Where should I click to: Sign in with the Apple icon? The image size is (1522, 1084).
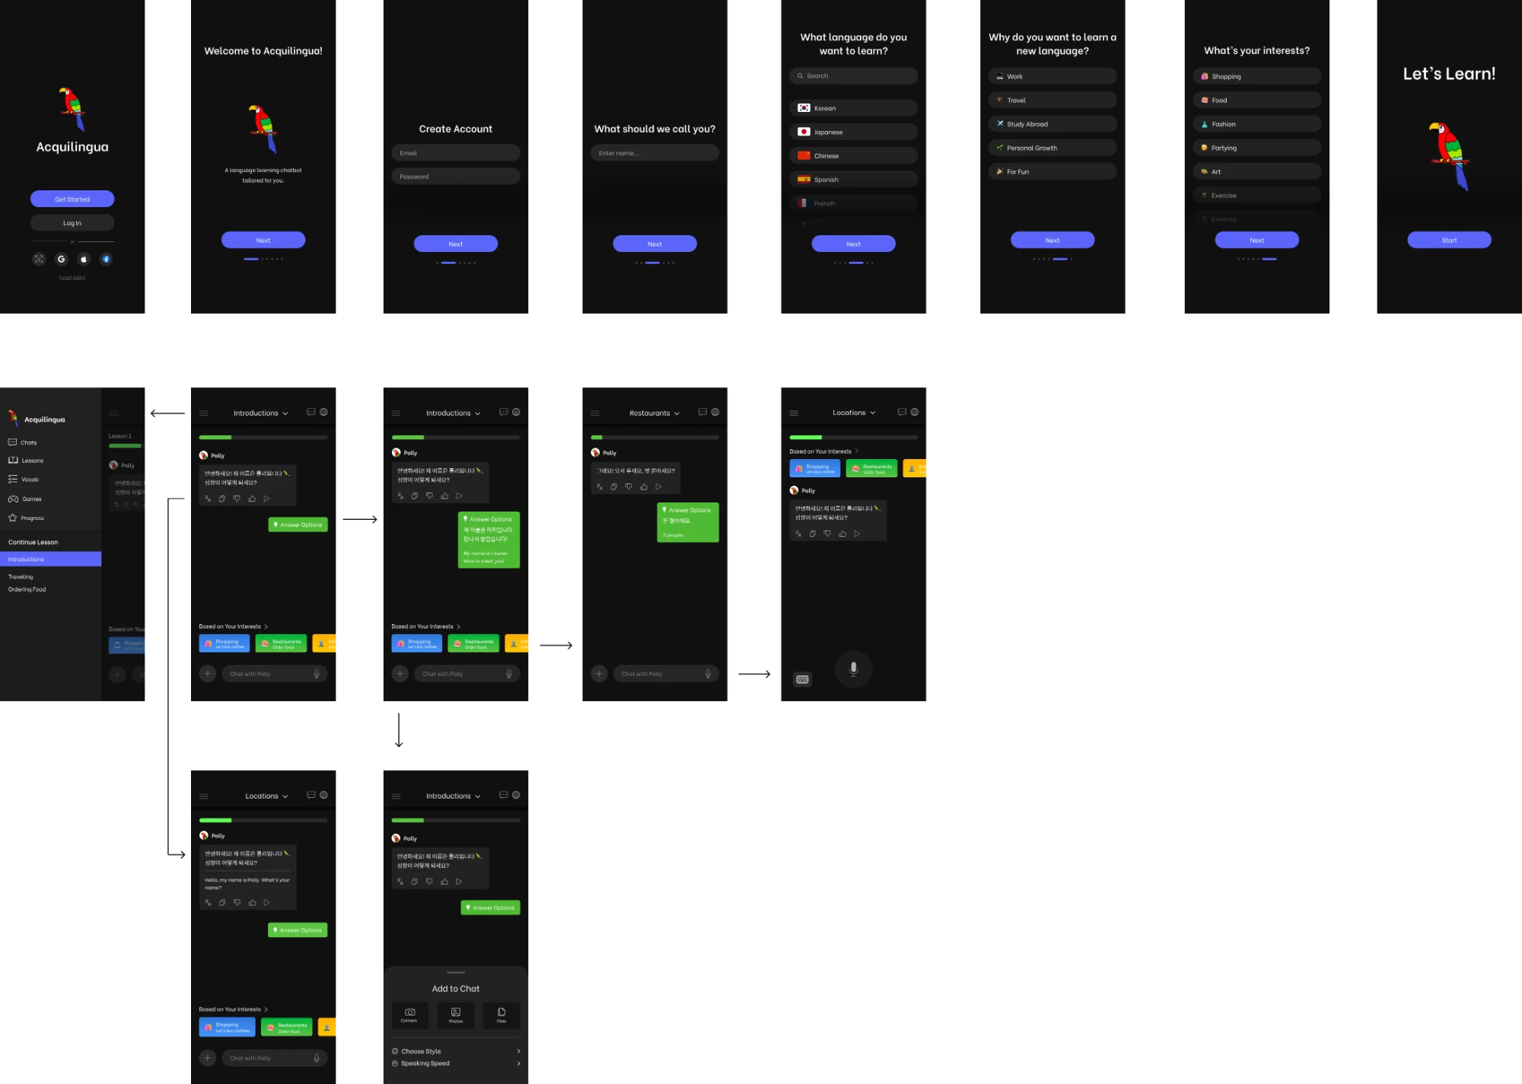tap(84, 259)
